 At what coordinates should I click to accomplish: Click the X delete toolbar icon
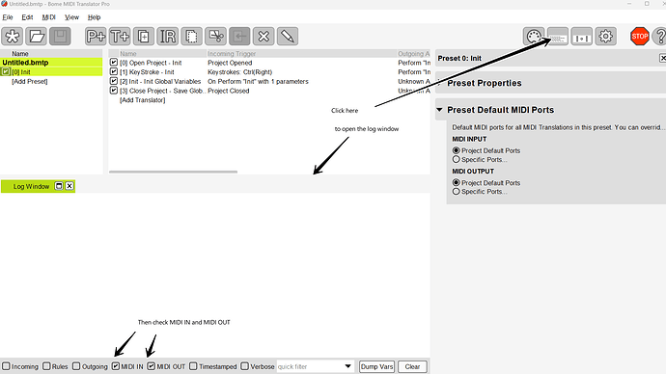coord(264,37)
